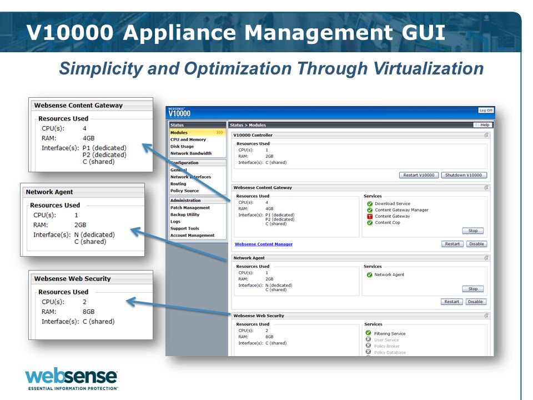Click the V10000 Controller info icon
This screenshot has height=400, width=533.
click(486, 135)
